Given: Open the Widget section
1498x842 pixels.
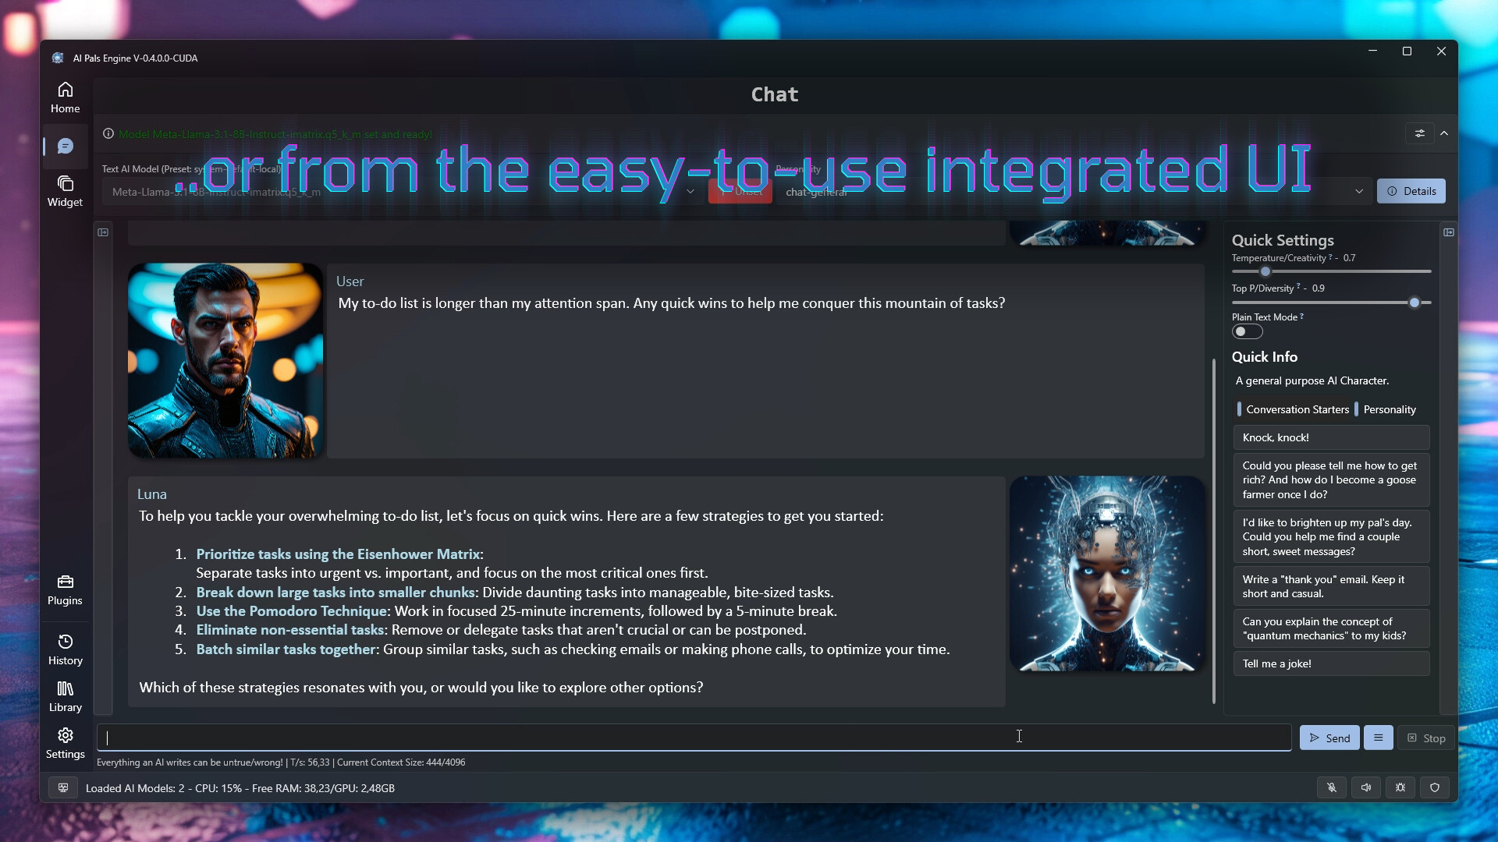Looking at the screenshot, I should pyautogui.click(x=65, y=191).
